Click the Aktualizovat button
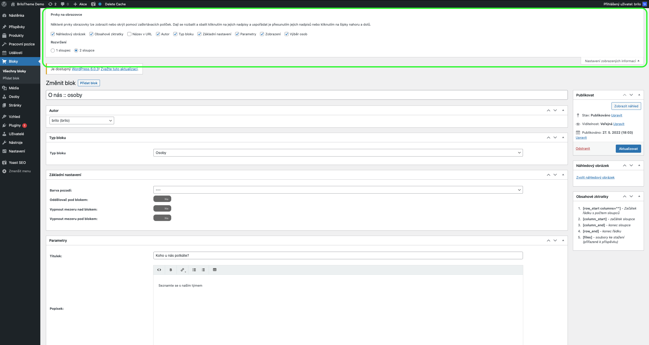This screenshot has width=649, height=345. [x=628, y=149]
